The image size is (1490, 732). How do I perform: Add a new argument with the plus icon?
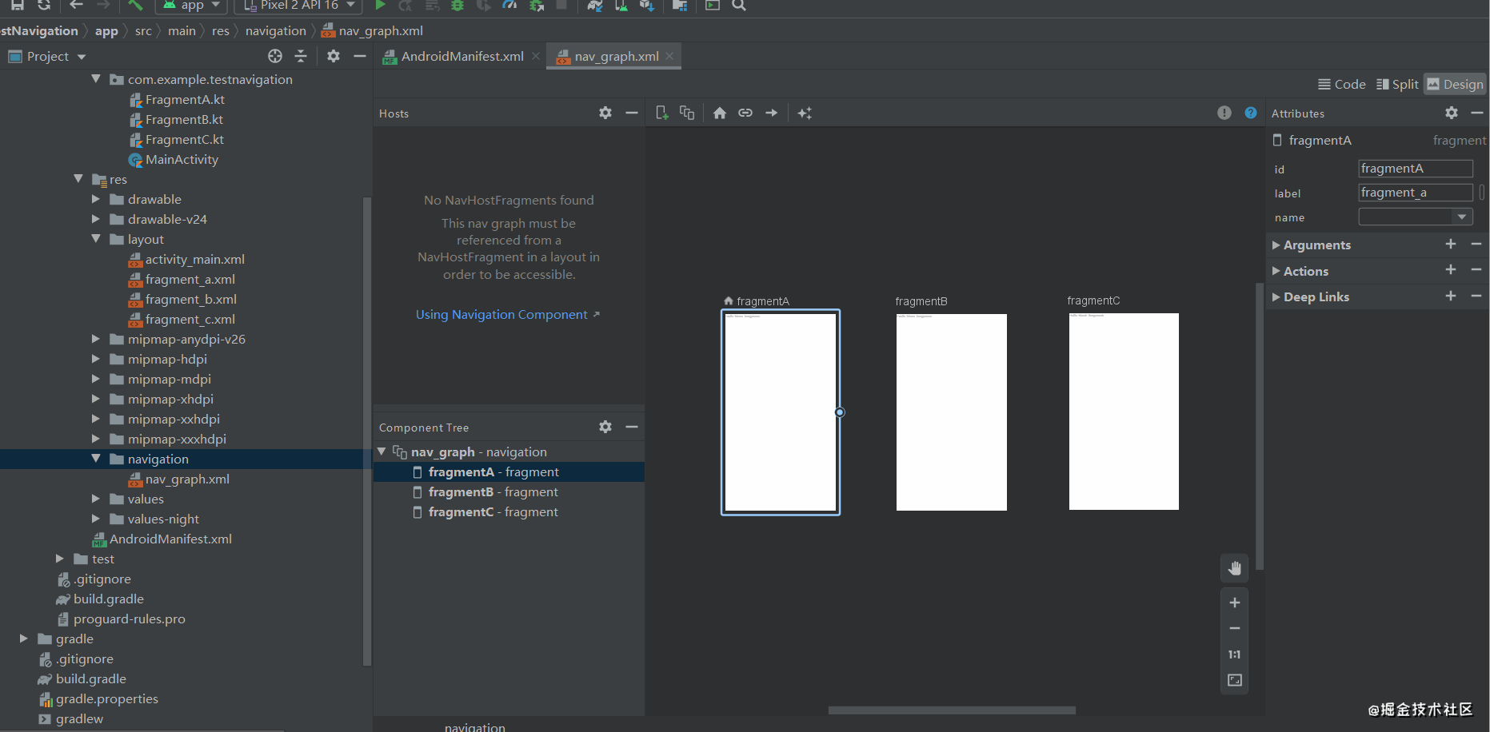(x=1451, y=244)
